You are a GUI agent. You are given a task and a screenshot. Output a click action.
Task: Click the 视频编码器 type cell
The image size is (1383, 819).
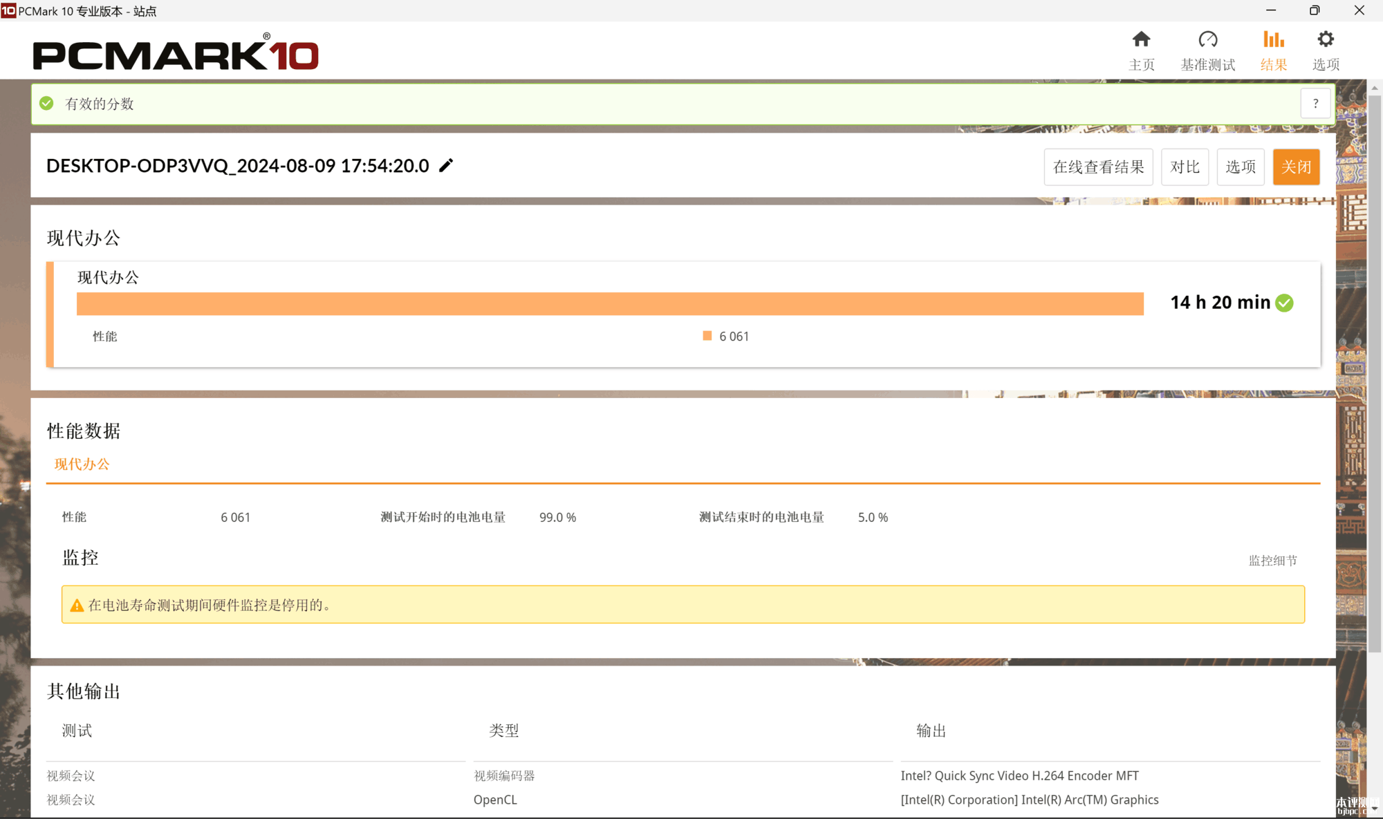pos(504,775)
